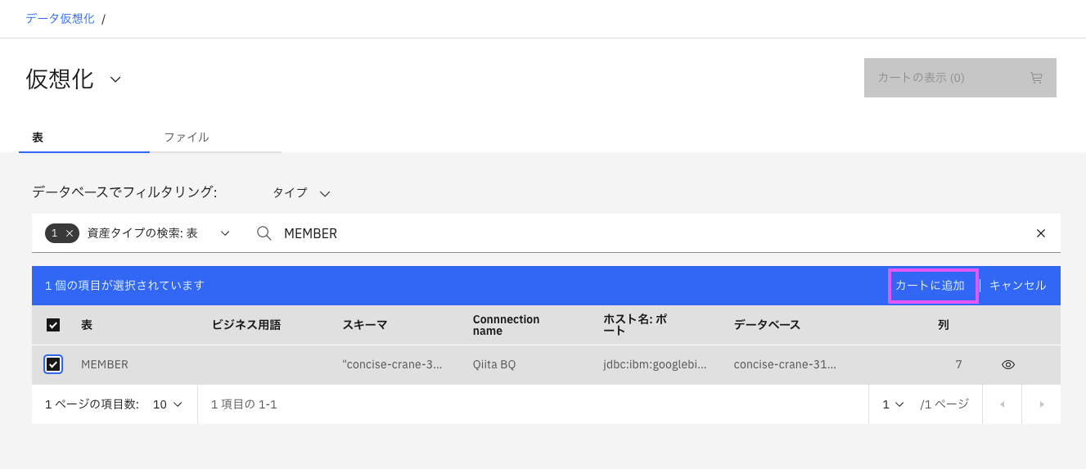Go to next page arrow
The image size is (1086, 469).
click(x=1041, y=404)
